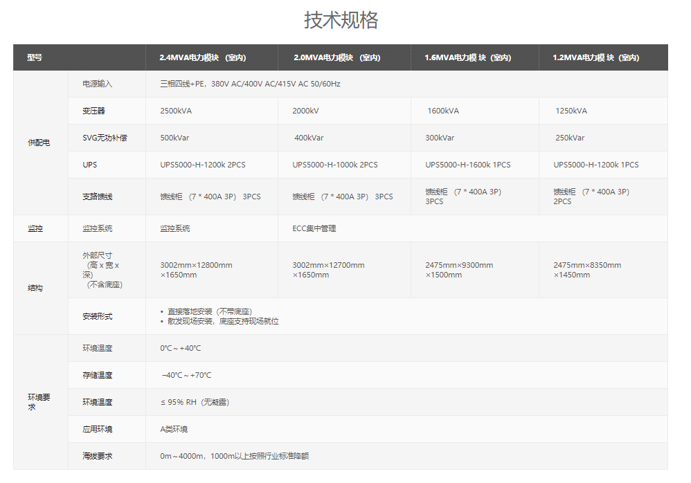Select the 存储温度 row label
Image resolution: width=691 pixels, height=483 pixels.
coord(97,375)
